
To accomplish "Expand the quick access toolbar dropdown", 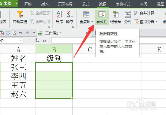I will pyautogui.click(x=34, y=33).
